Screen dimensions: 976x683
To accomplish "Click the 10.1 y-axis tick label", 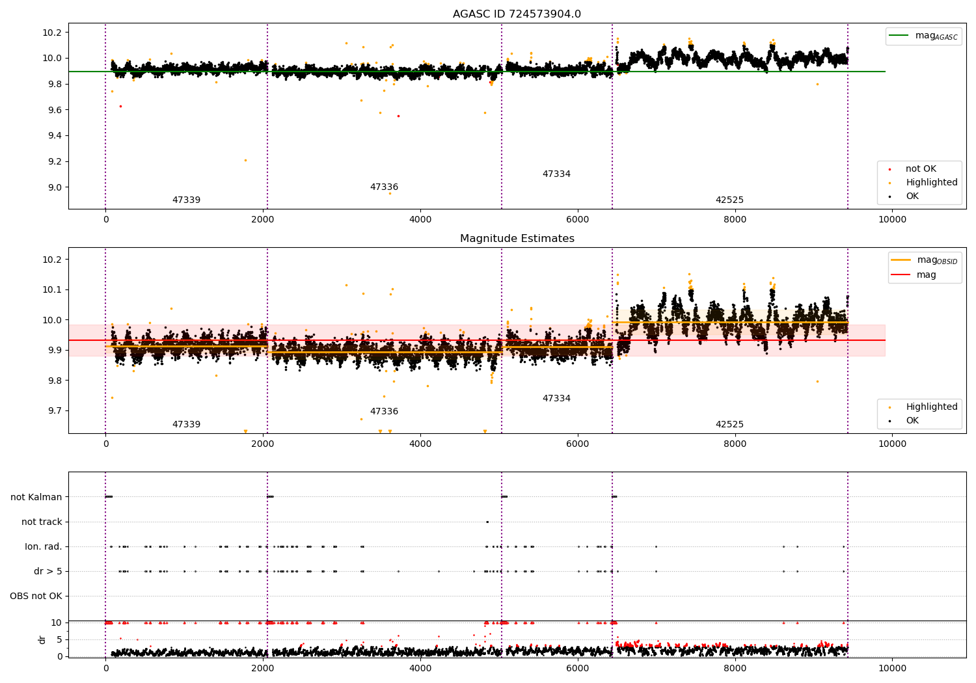I will pyautogui.click(x=51, y=289).
